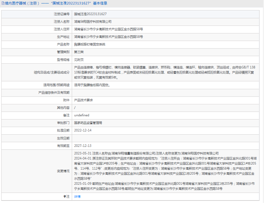Select the 2024-04-01 change record line
The height and width of the screenshot is (203, 264).
click(165, 168)
